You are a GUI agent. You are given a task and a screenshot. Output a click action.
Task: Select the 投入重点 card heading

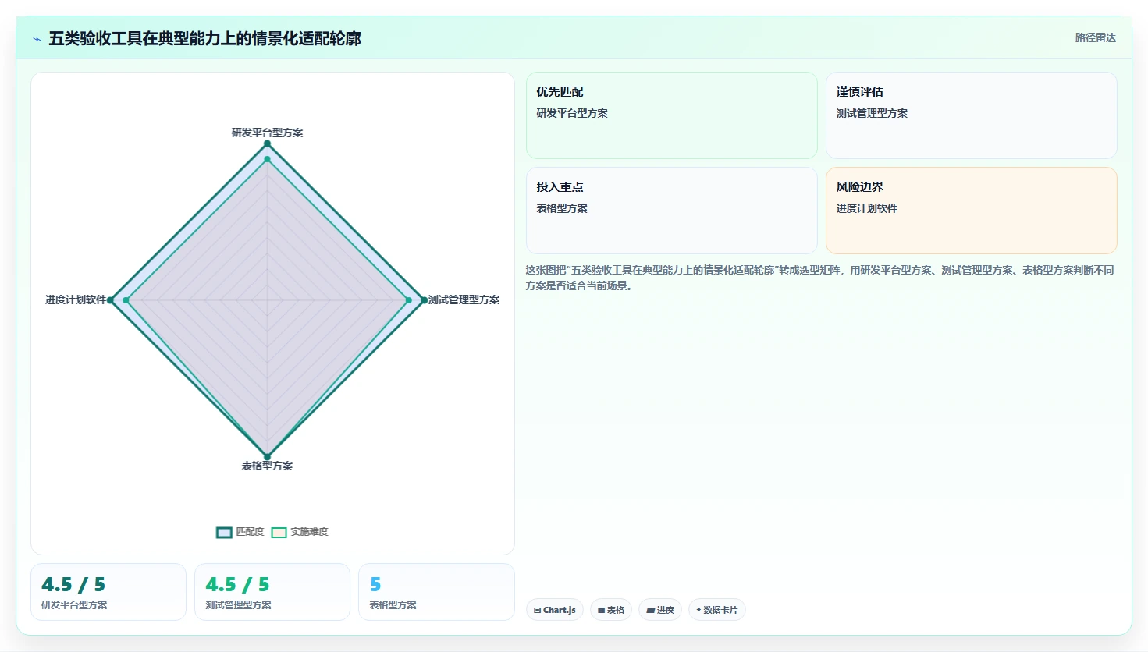click(x=560, y=187)
